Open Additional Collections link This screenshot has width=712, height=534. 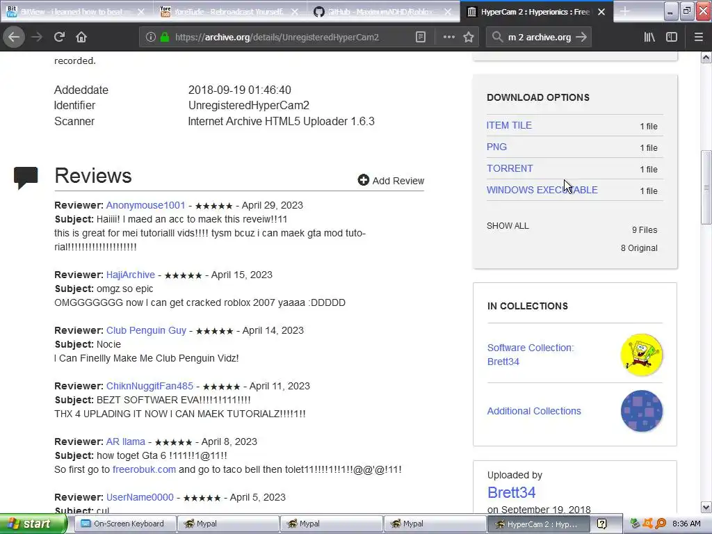point(534,411)
